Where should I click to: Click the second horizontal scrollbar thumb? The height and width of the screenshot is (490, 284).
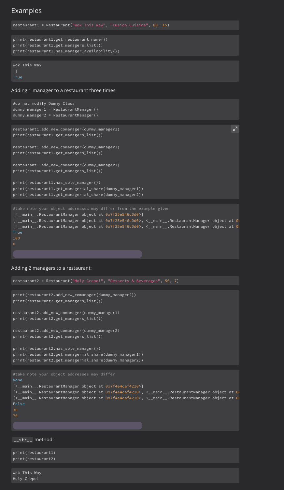[x=77, y=426]
